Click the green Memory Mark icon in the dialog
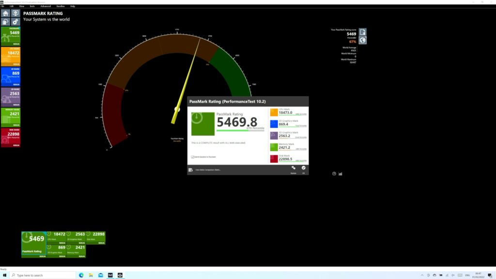This screenshot has height=279, width=496. point(274,147)
